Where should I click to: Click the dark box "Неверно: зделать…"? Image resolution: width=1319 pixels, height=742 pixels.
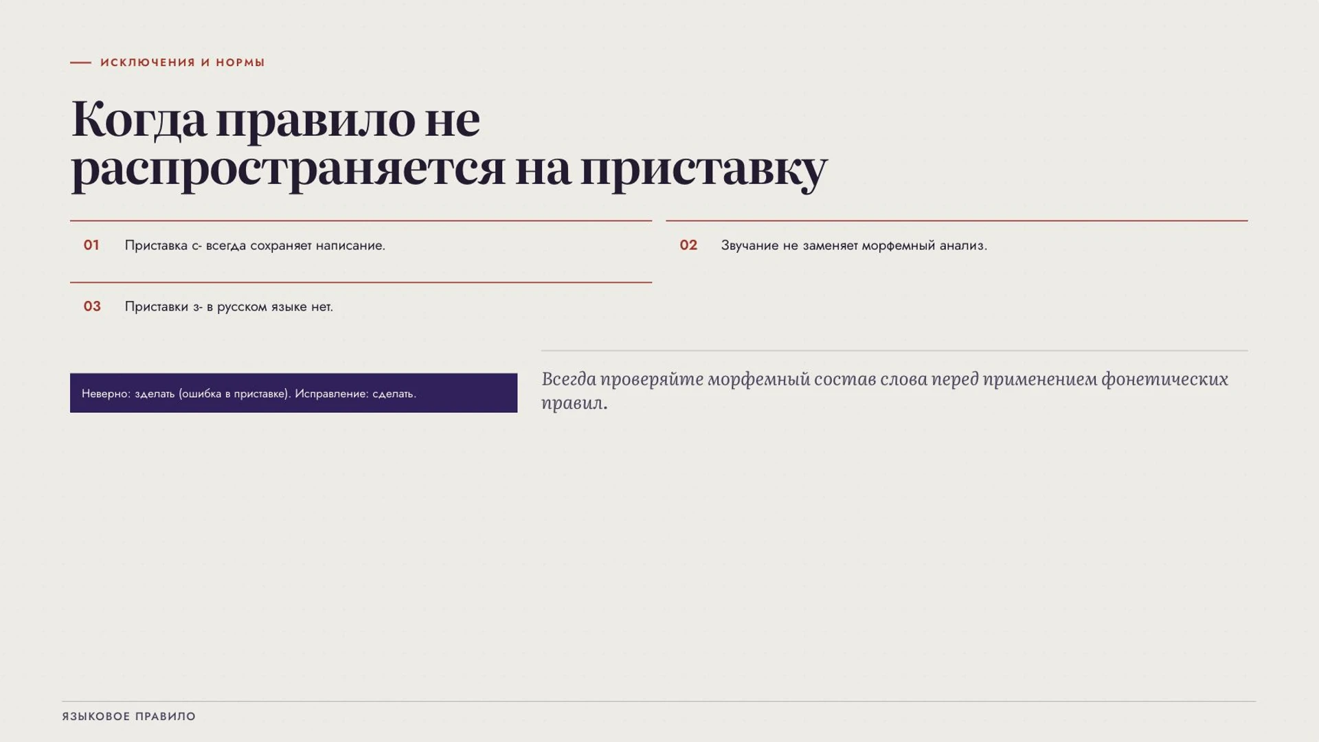coord(293,393)
